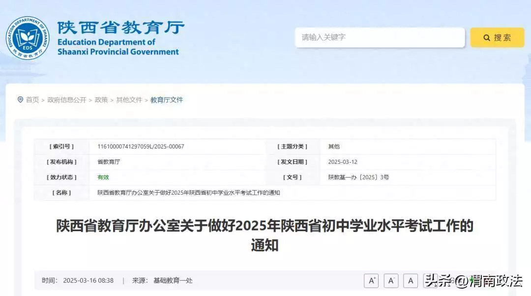Open 教育厅文件 breadcrumb link
Viewport: 531px width, 296px height.
coord(167,100)
